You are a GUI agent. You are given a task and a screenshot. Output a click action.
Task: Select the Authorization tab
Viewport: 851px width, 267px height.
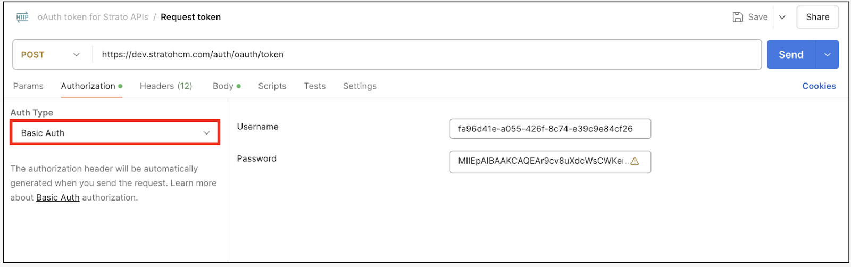[x=88, y=86]
